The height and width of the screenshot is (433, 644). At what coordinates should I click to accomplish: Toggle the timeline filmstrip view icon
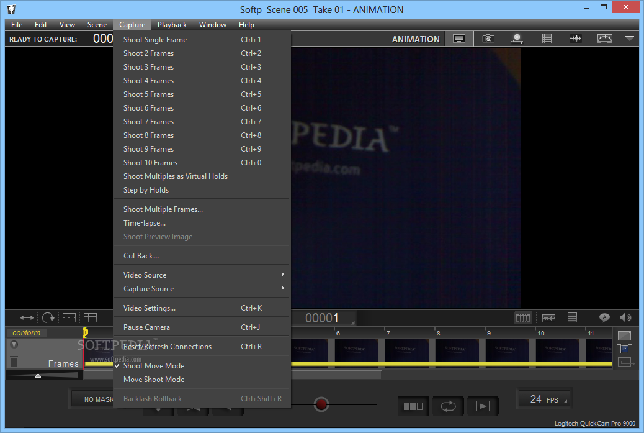pos(523,318)
